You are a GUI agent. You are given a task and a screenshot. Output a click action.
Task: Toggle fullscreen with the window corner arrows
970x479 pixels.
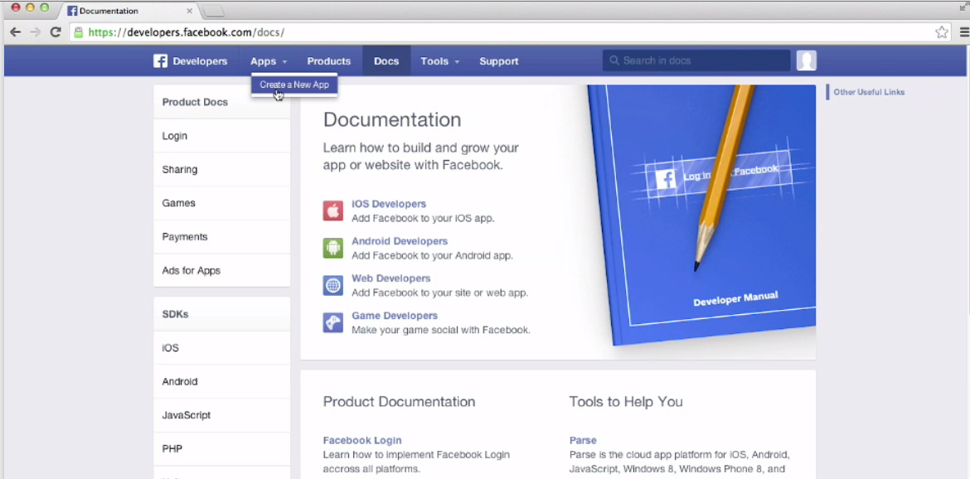coord(963,6)
